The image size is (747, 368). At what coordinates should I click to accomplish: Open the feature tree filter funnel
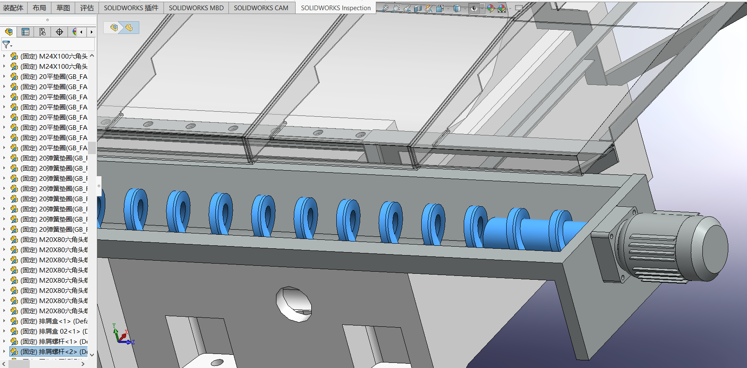pos(6,44)
